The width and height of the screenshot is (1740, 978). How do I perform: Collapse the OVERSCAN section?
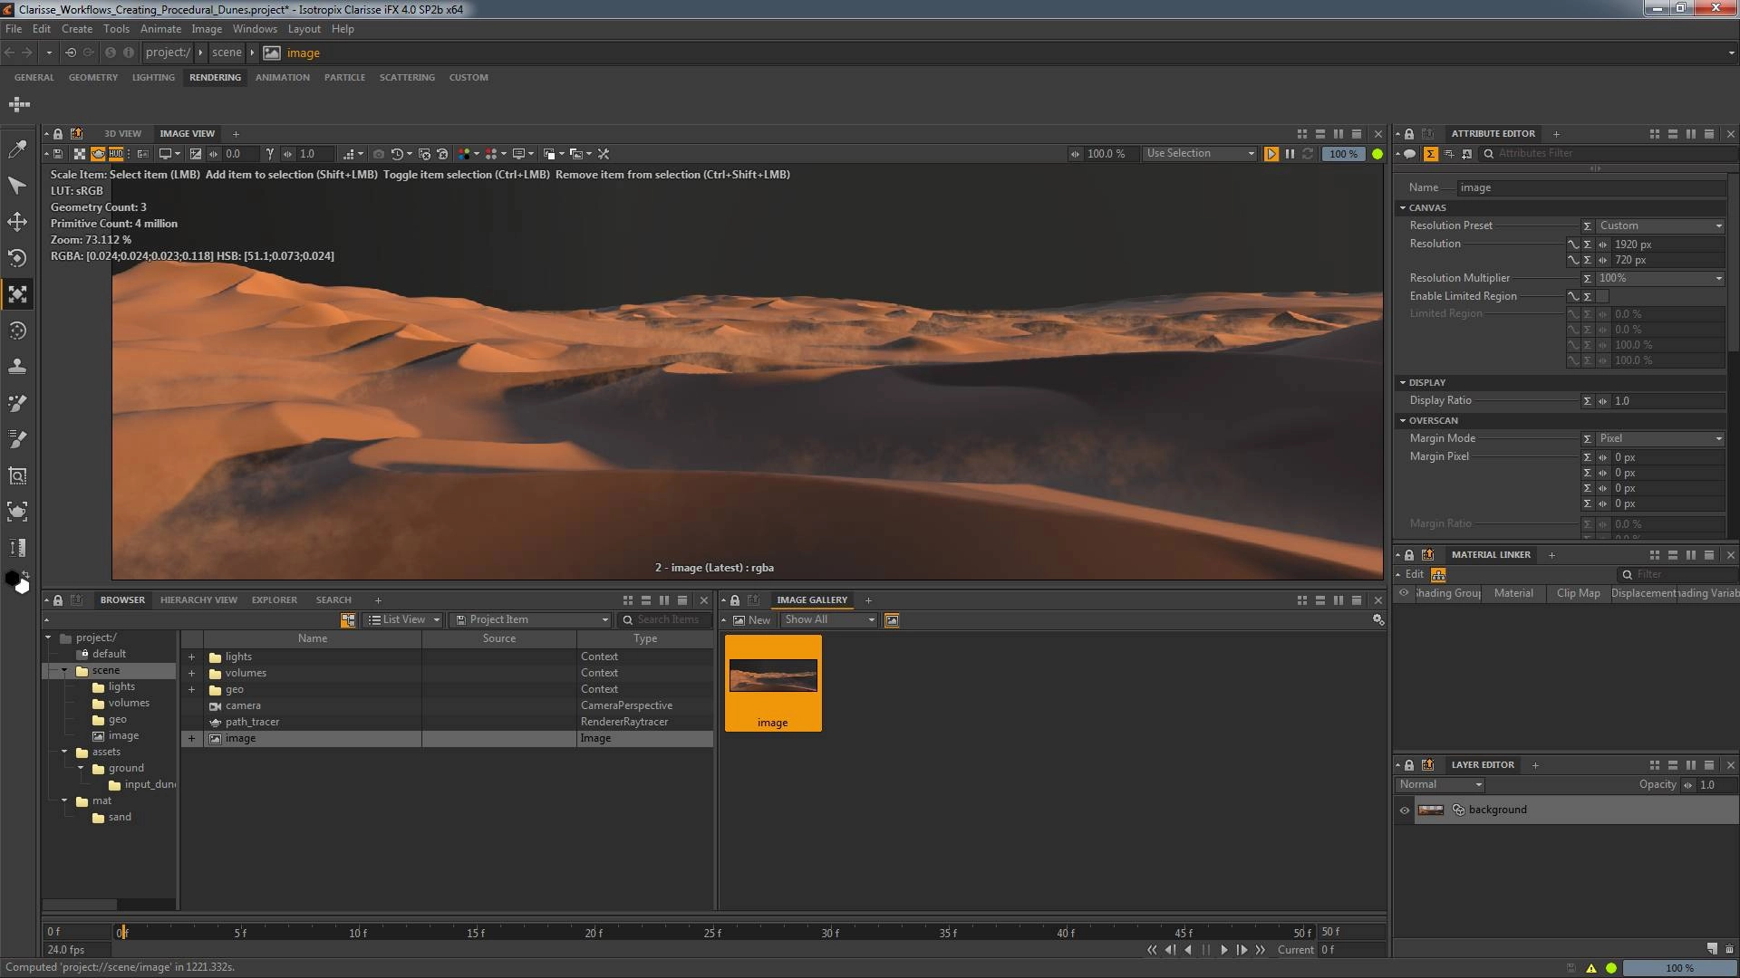click(1403, 421)
